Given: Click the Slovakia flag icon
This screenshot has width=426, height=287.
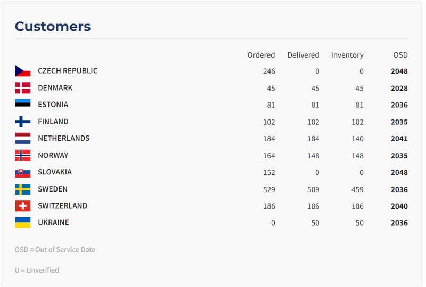Looking at the screenshot, I should coord(23,172).
